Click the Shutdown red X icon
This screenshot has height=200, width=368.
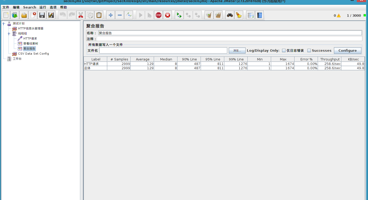click(x=168, y=15)
